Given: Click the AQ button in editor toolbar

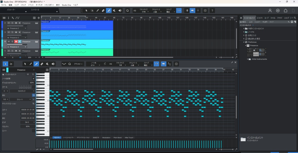Looking at the screenshot, I should pyautogui.click(x=110, y=64).
